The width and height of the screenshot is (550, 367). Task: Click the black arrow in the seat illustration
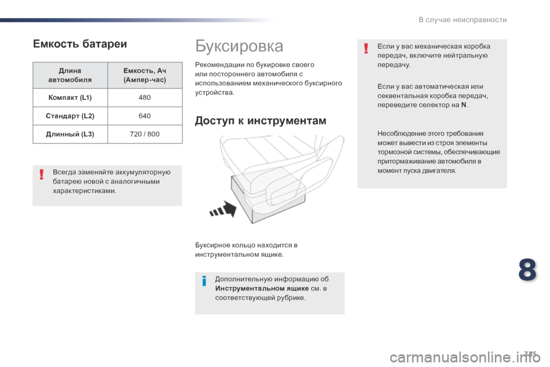223,209
